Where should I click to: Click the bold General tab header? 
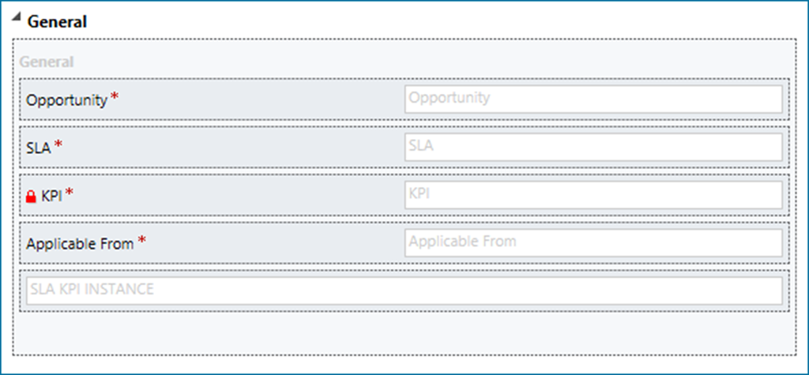(x=57, y=22)
